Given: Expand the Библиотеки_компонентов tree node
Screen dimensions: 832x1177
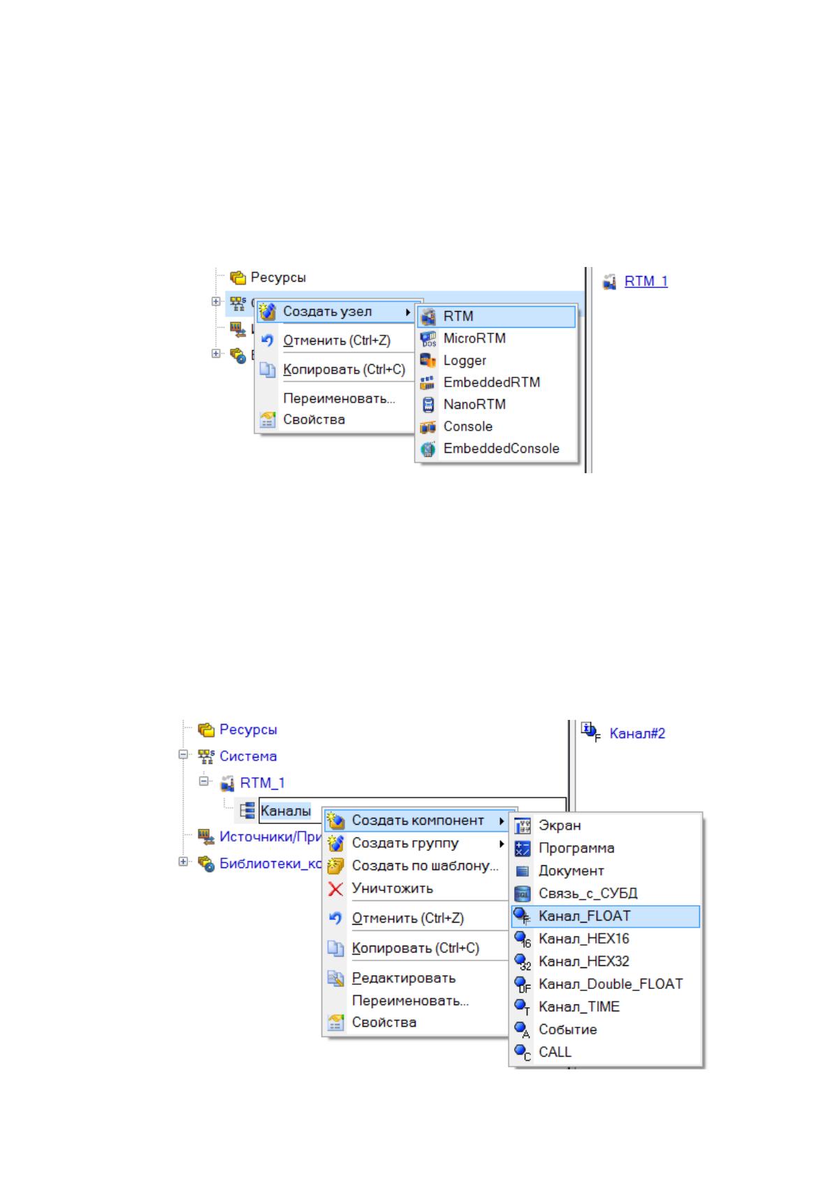Looking at the screenshot, I should click(x=183, y=862).
